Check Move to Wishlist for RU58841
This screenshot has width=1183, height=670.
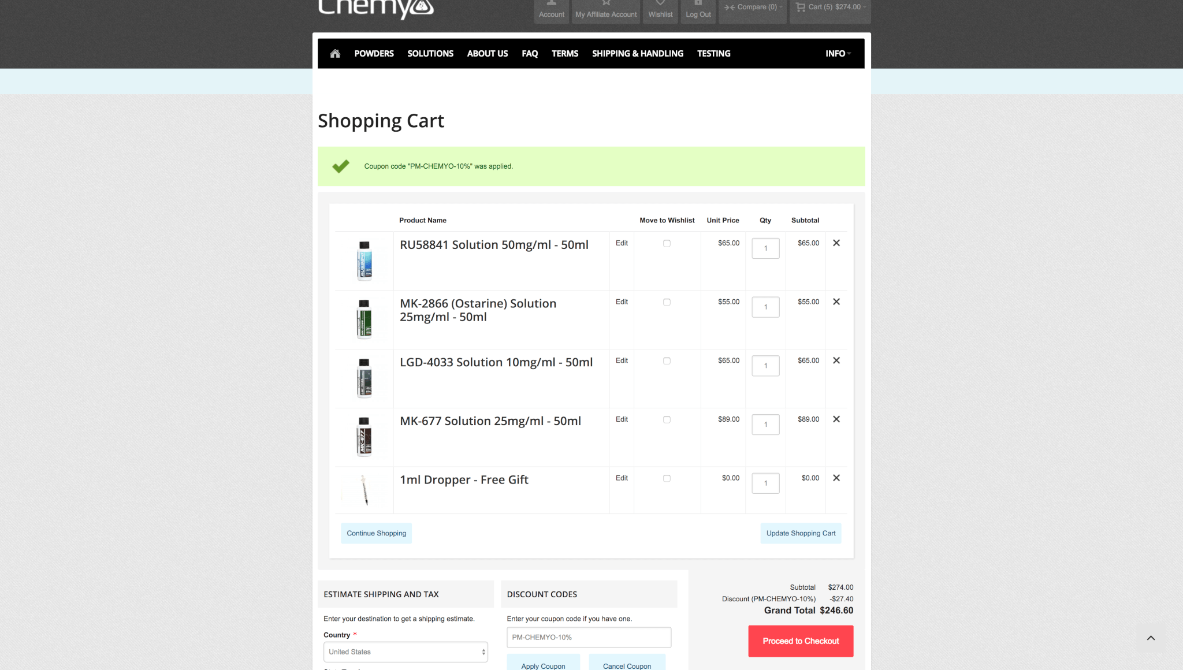pos(667,244)
